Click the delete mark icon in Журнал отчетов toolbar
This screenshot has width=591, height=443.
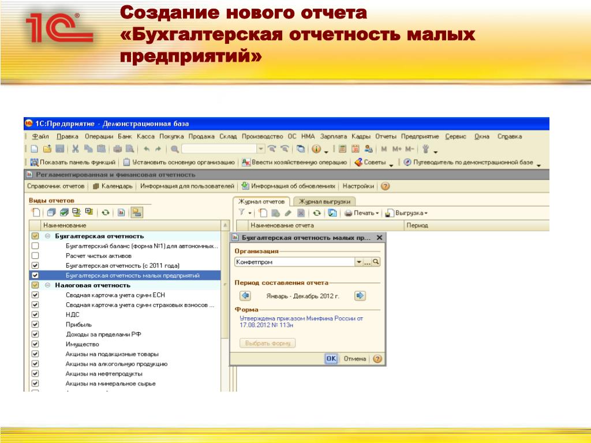click(x=301, y=213)
